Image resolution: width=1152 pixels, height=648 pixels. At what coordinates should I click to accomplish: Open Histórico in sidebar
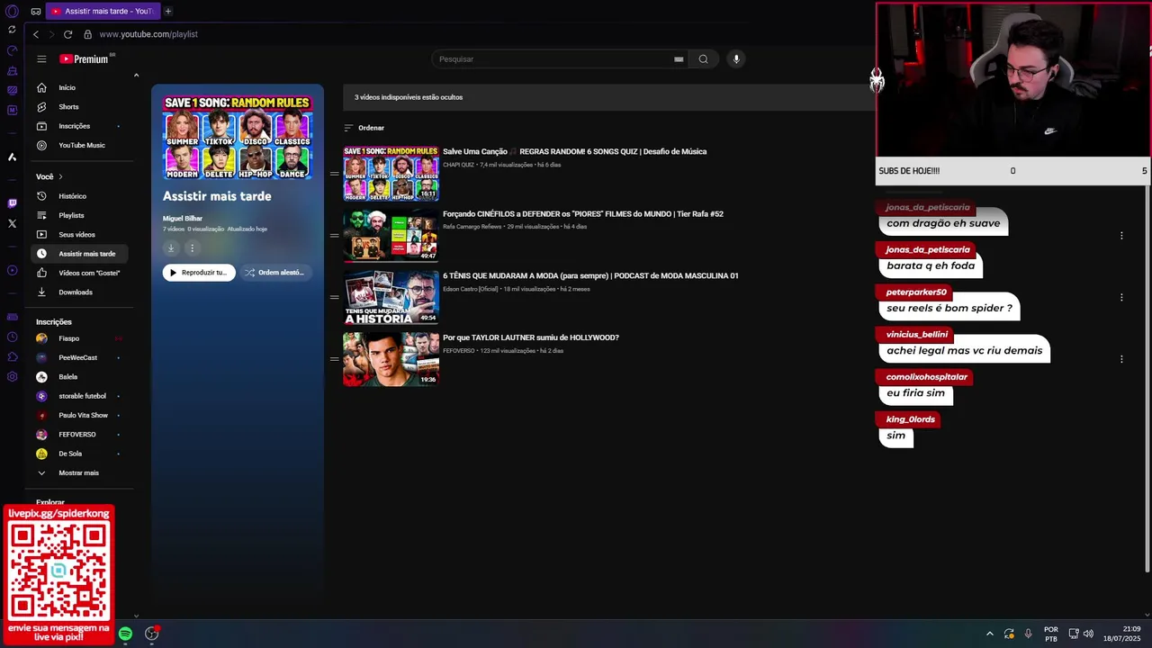81,196
